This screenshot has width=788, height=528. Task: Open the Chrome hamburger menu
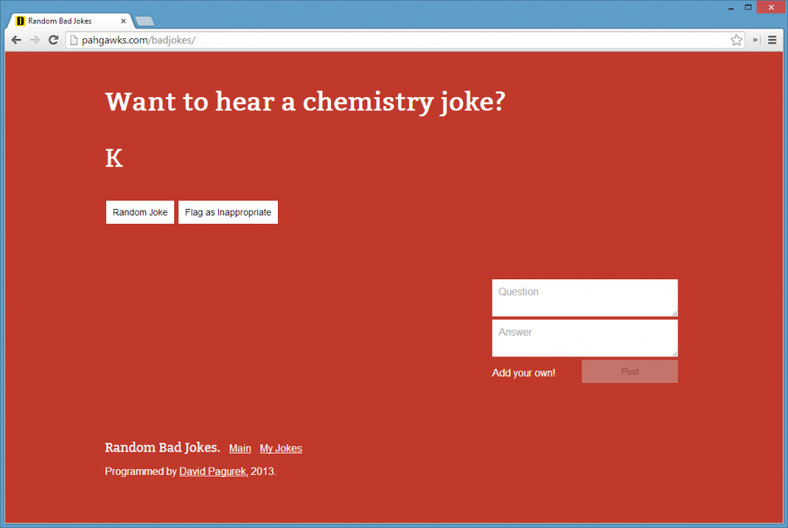point(772,40)
